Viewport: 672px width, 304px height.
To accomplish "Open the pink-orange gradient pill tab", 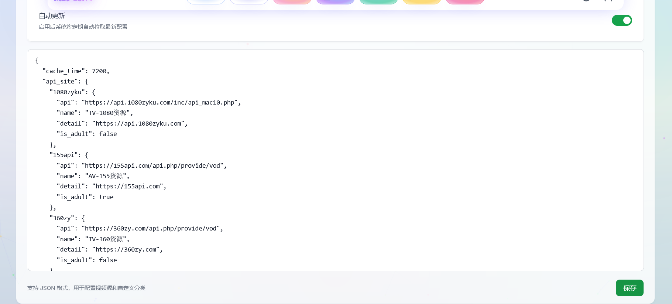I will point(292,2).
